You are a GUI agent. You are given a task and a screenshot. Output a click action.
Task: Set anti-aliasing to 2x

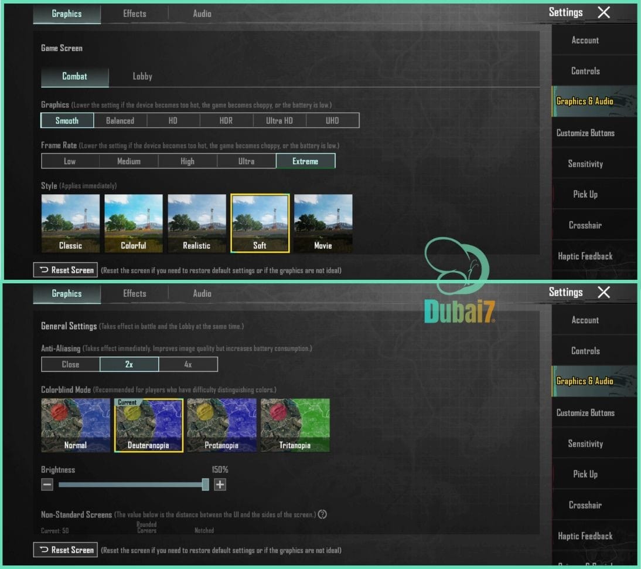(129, 364)
